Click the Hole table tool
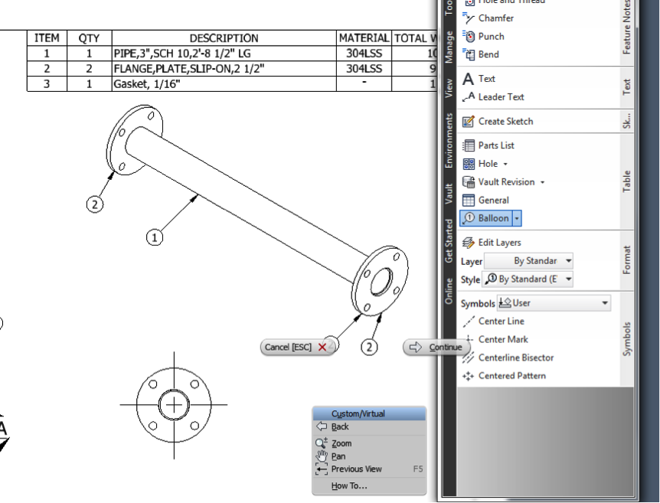The width and height of the screenshot is (660, 503). pyautogui.click(x=480, y=164)
